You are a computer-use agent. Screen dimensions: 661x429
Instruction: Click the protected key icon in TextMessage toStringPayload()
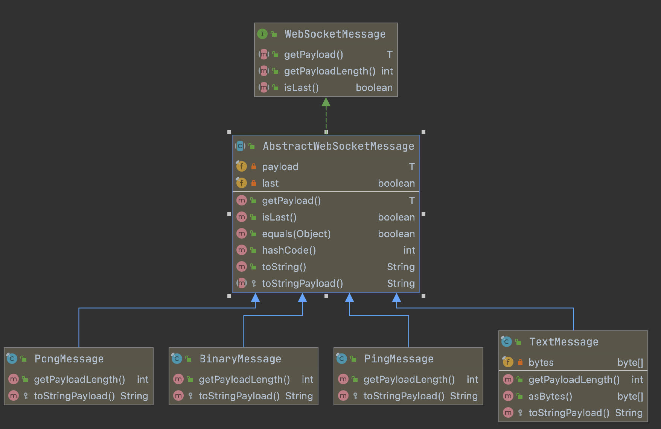coord(520,413)
